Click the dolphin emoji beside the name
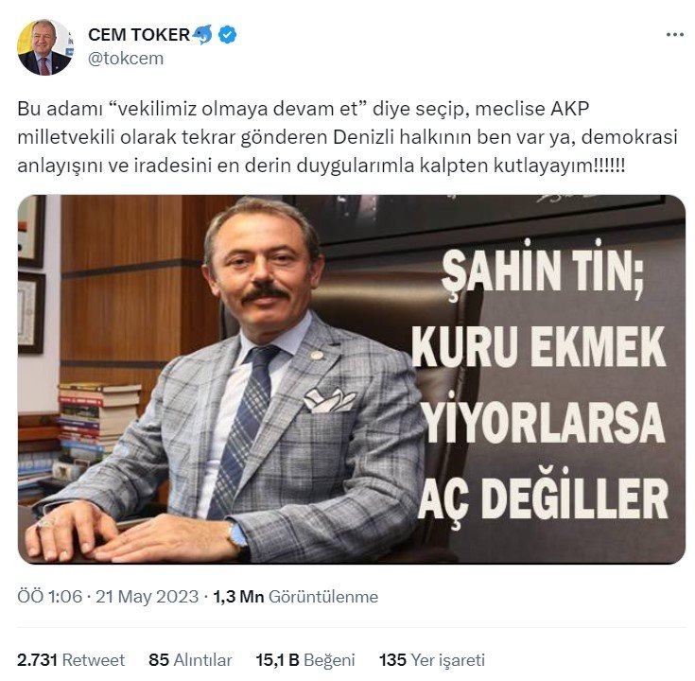This screenshot has height=681, width=695. 202,35
